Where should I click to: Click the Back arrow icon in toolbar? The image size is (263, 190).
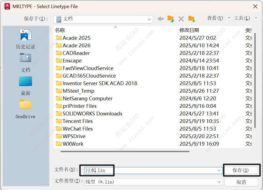(161, 19)
